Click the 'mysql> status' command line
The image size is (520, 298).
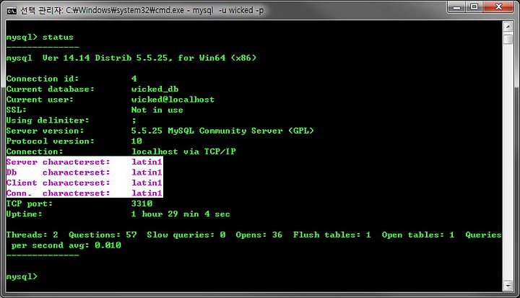[40, 37]
